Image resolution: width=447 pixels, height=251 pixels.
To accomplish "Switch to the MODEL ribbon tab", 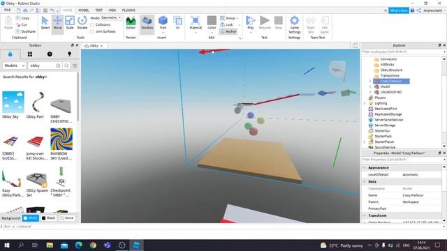I will (84, 10).
